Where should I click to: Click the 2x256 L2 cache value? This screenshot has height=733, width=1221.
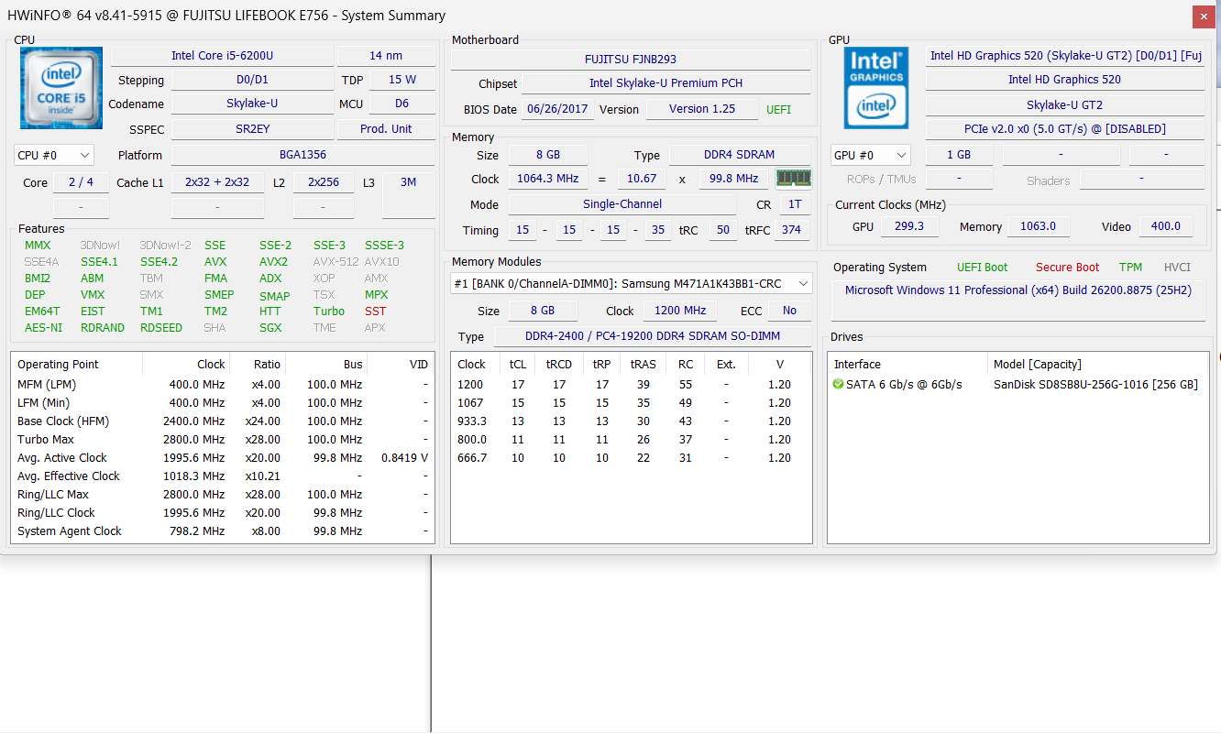click(324, 182)
